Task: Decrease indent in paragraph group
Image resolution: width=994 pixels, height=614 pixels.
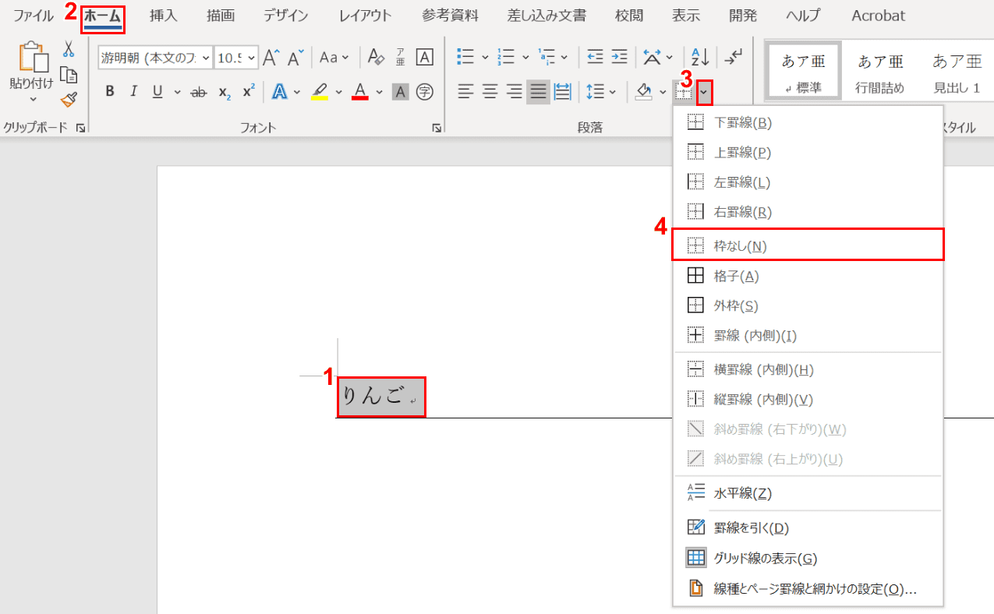Action: pos(595,57)
